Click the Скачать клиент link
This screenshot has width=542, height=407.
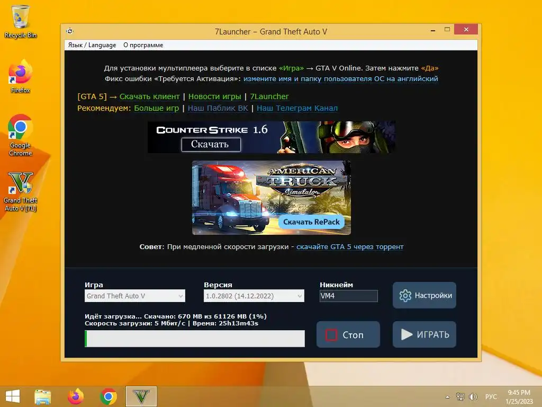pos(149,96)
